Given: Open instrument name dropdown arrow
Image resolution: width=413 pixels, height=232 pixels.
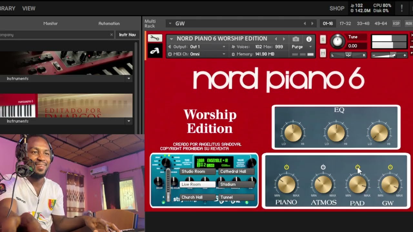Looking at the screenshot, I should point(171,39).
